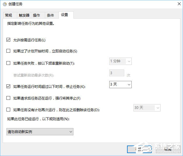Close the 创建任务 dialog window
The image size is (183, 156).
click(179, 4)
